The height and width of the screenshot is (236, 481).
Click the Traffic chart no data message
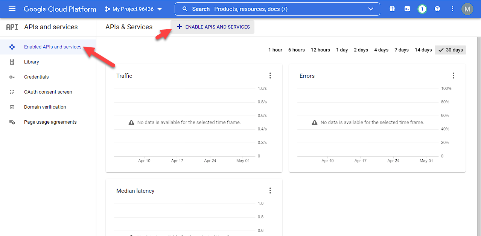(189, 123)
